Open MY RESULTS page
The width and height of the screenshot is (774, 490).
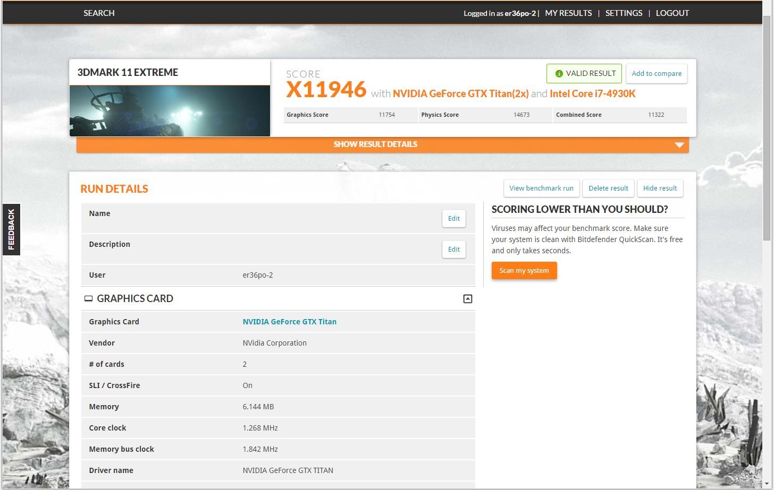[568, 13]
